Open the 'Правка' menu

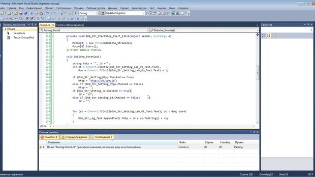12,8
